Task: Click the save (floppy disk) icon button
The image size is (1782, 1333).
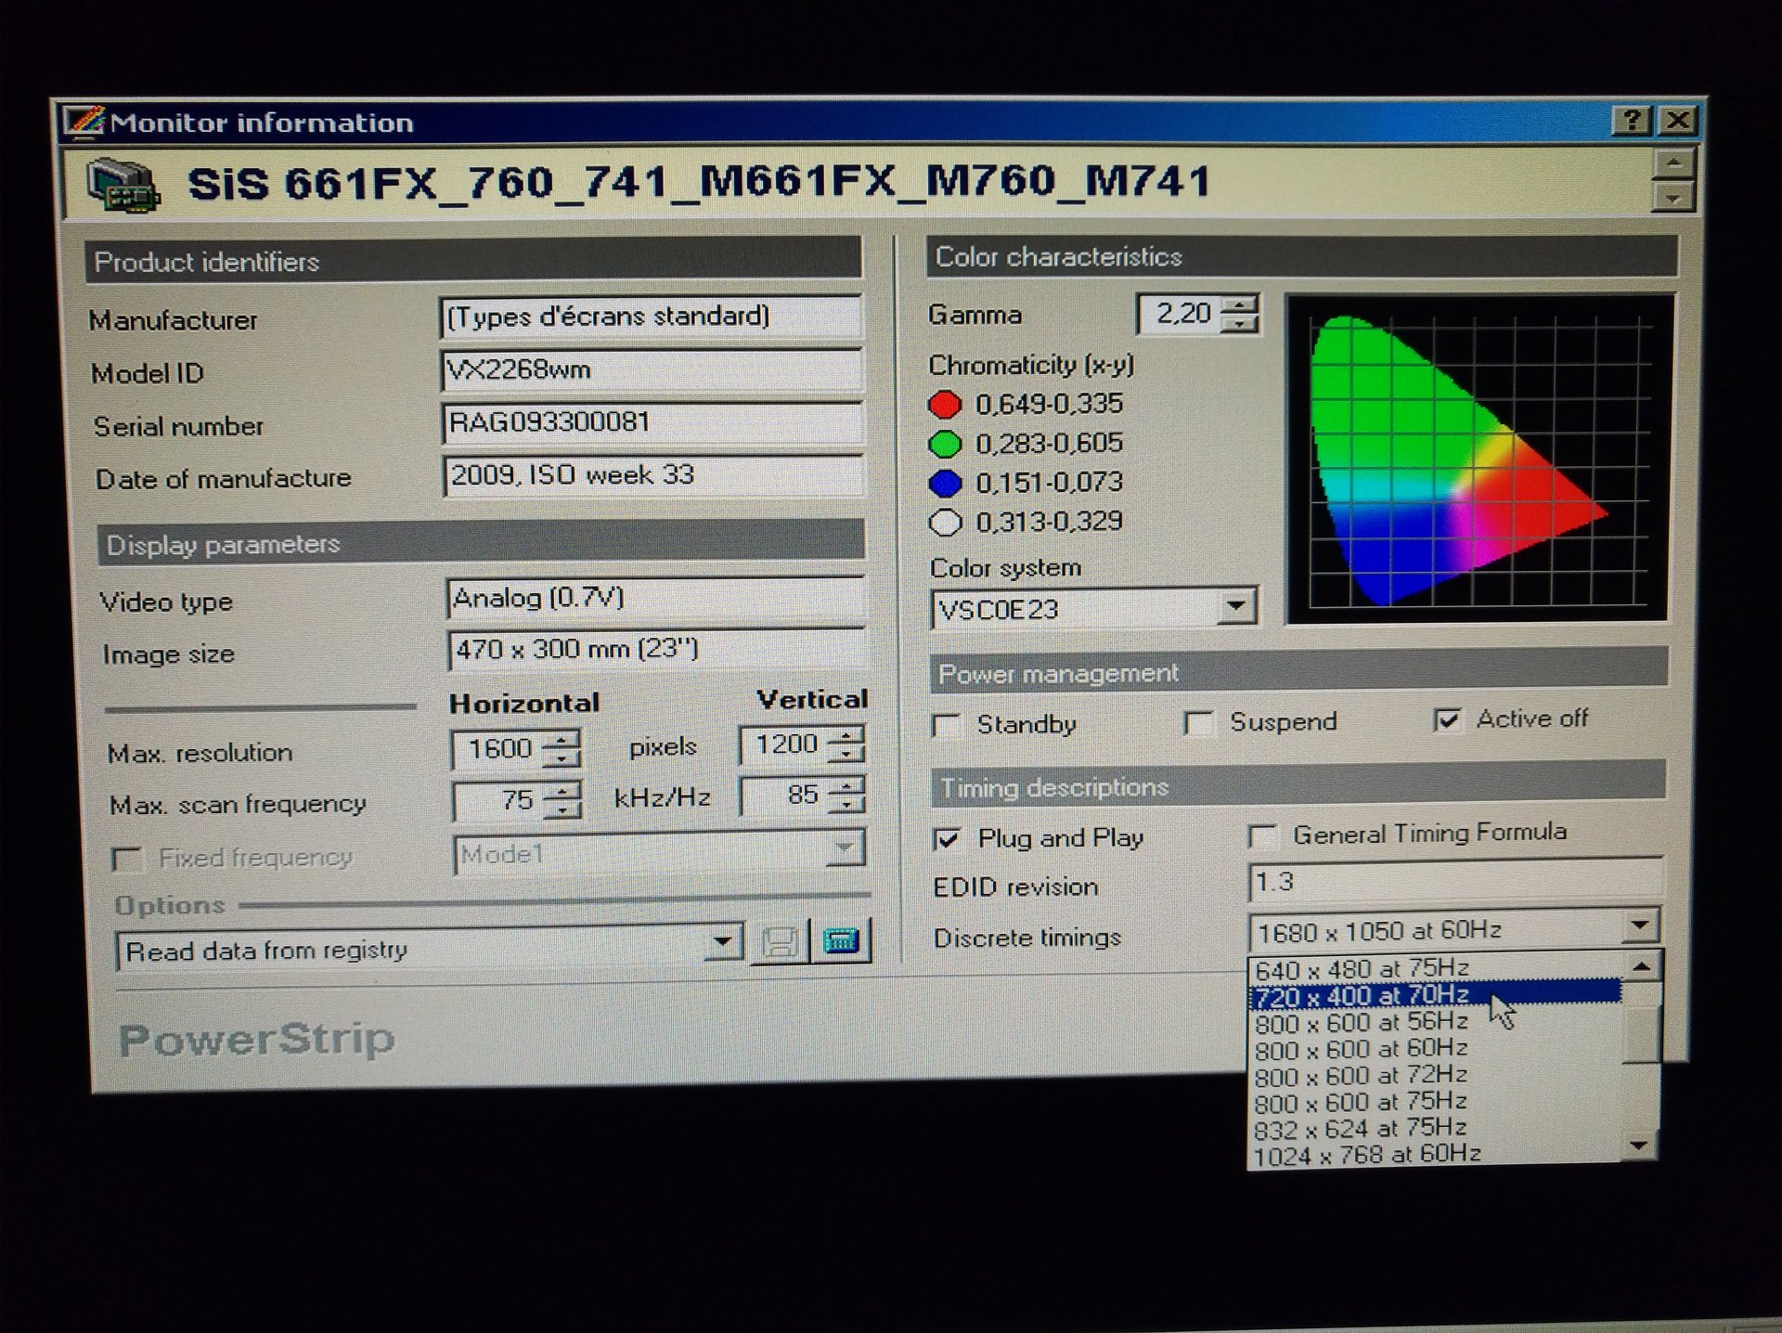Action: click(780, 942)
